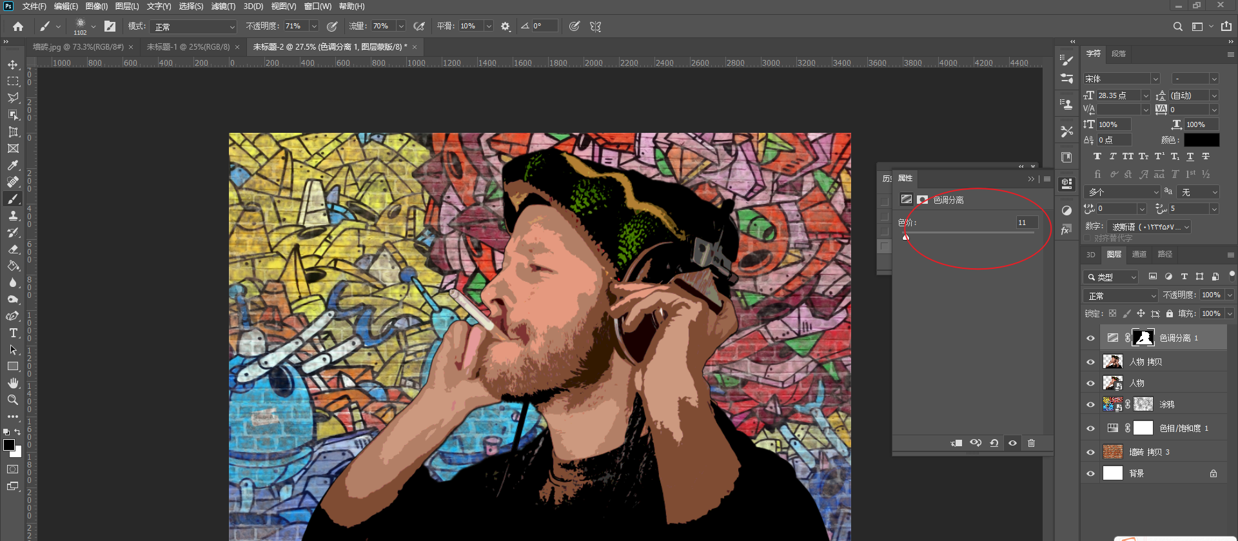Select the Move tool
Viewport: 1238px width, 541px height.
[13, 64]
